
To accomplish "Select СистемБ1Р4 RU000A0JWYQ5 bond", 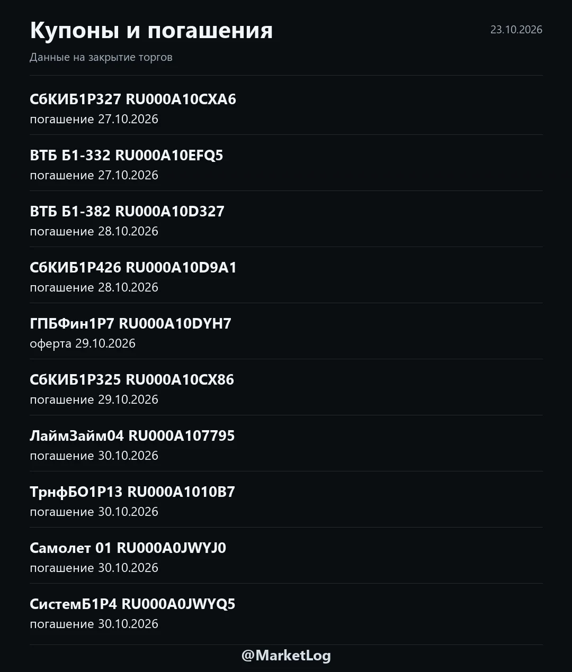I will [286, 612].
